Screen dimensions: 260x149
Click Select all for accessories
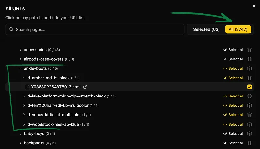(233, 50)
